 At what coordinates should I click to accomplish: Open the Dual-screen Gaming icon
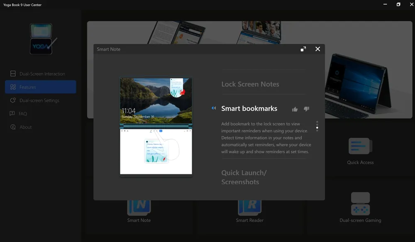pyautogui.click(x=360, y=204)
